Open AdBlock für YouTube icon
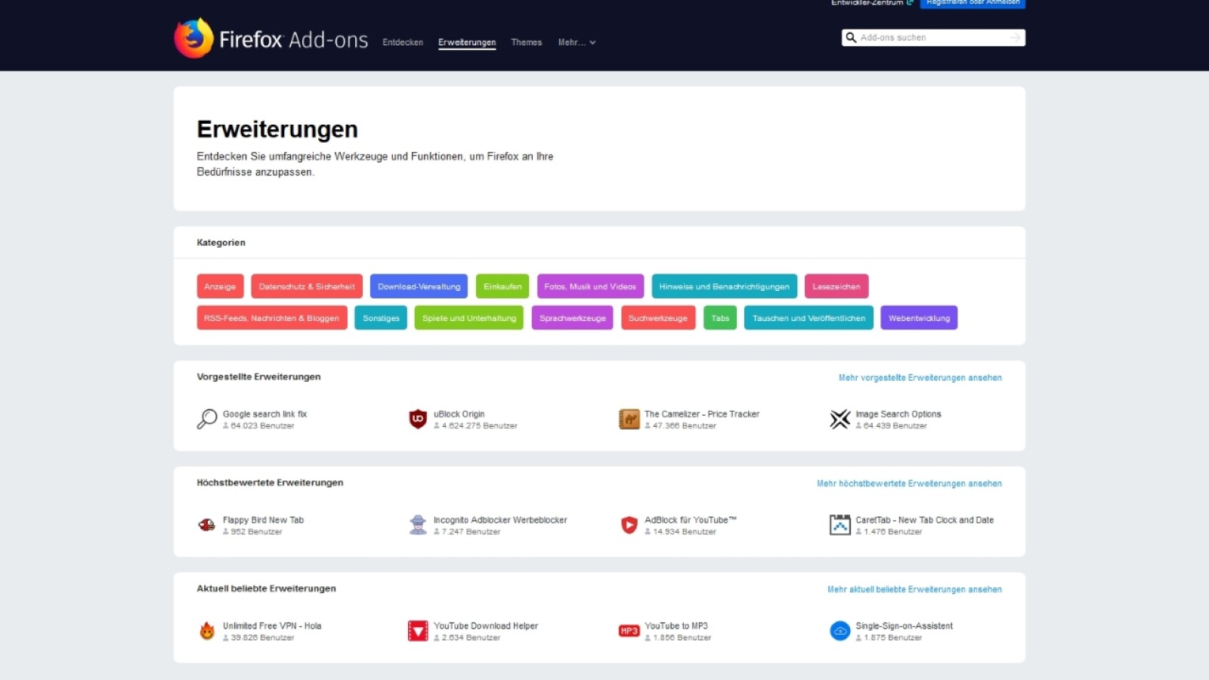Viewport: 1209px width, 680px height. click(x=629, y=524)
